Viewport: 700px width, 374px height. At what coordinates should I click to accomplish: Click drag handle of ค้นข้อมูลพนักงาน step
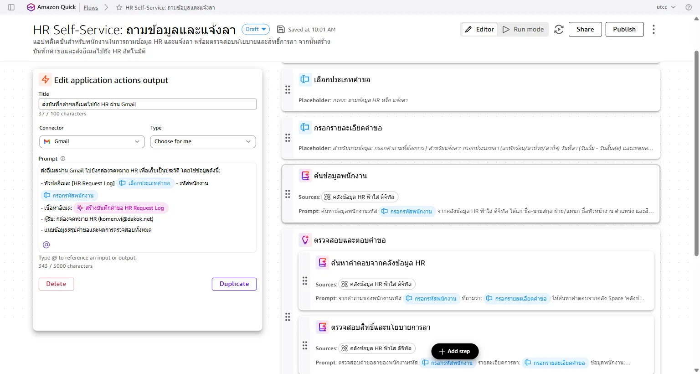(x=288, y=194)
